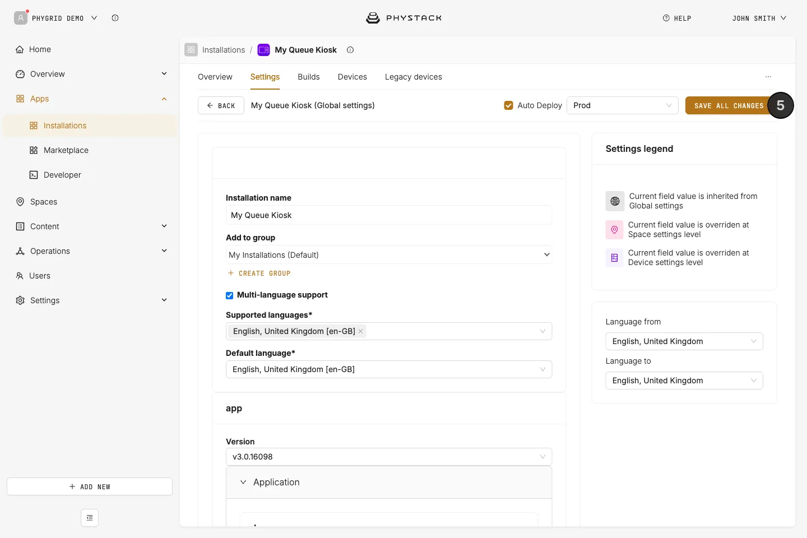The height and width of the screenshot is (538, 807).
Task: Click the Space settings pin legend icon
Action: coord(614,230)
